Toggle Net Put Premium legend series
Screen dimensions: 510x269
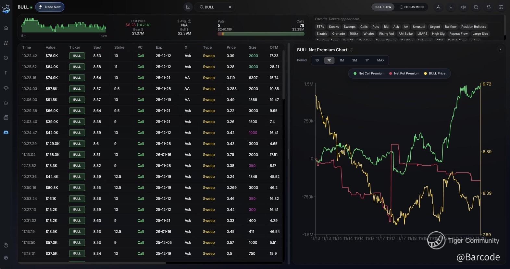pos(404,73)
